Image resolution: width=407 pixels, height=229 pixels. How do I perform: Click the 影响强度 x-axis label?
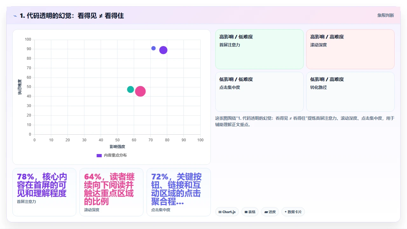[117, 147]
